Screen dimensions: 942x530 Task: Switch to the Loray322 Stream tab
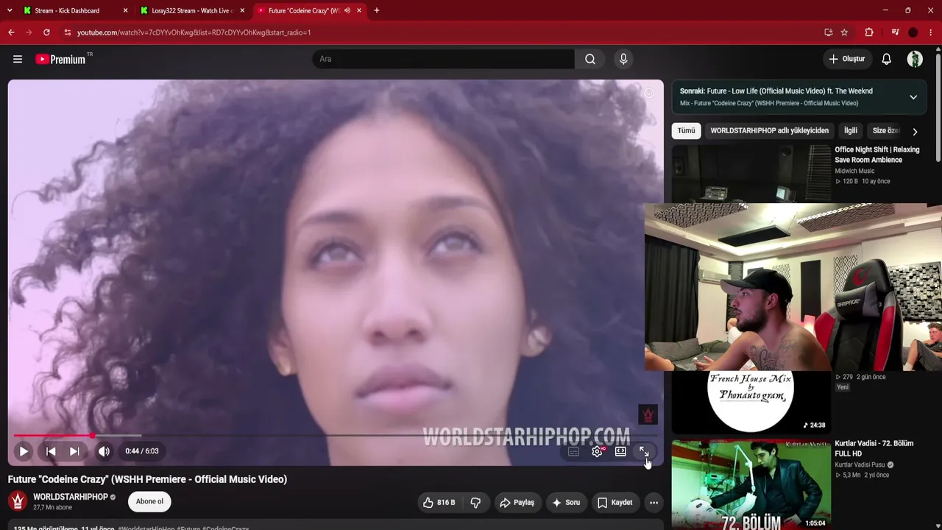tap(191, 10)
